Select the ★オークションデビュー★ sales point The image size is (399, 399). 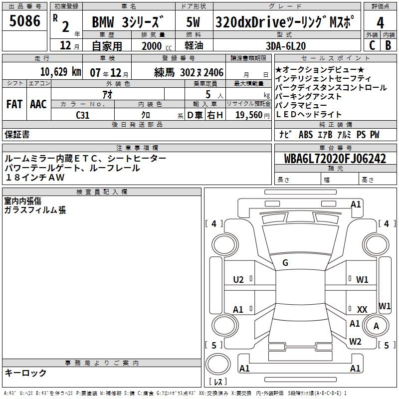(x=320, y=69)
